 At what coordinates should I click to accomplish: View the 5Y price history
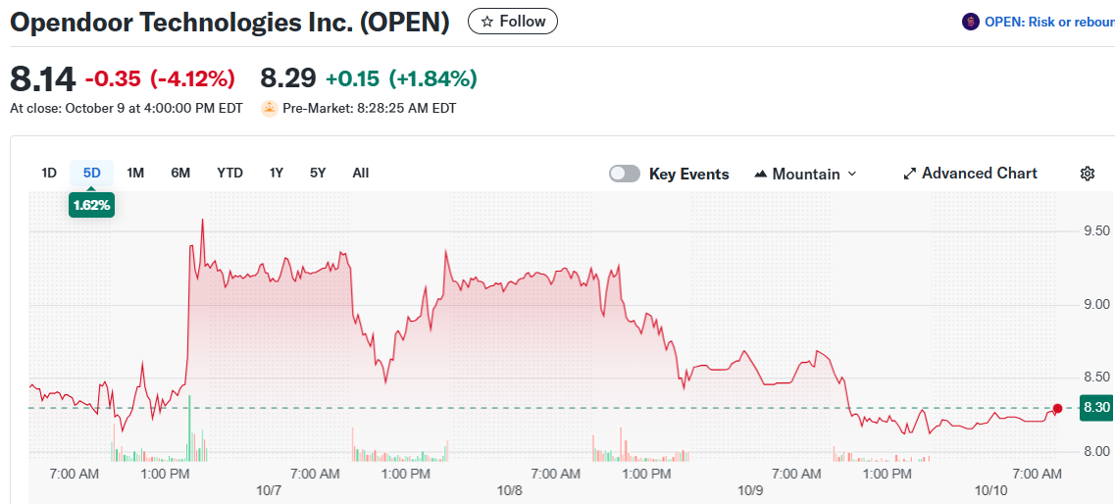tap(318, 173)
